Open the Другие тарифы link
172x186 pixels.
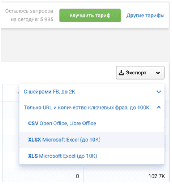point(145,16)
